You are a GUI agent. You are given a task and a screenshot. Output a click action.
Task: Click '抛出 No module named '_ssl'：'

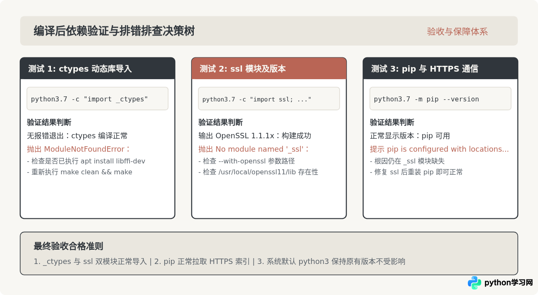pyautogui.click(x=254, y=149)
